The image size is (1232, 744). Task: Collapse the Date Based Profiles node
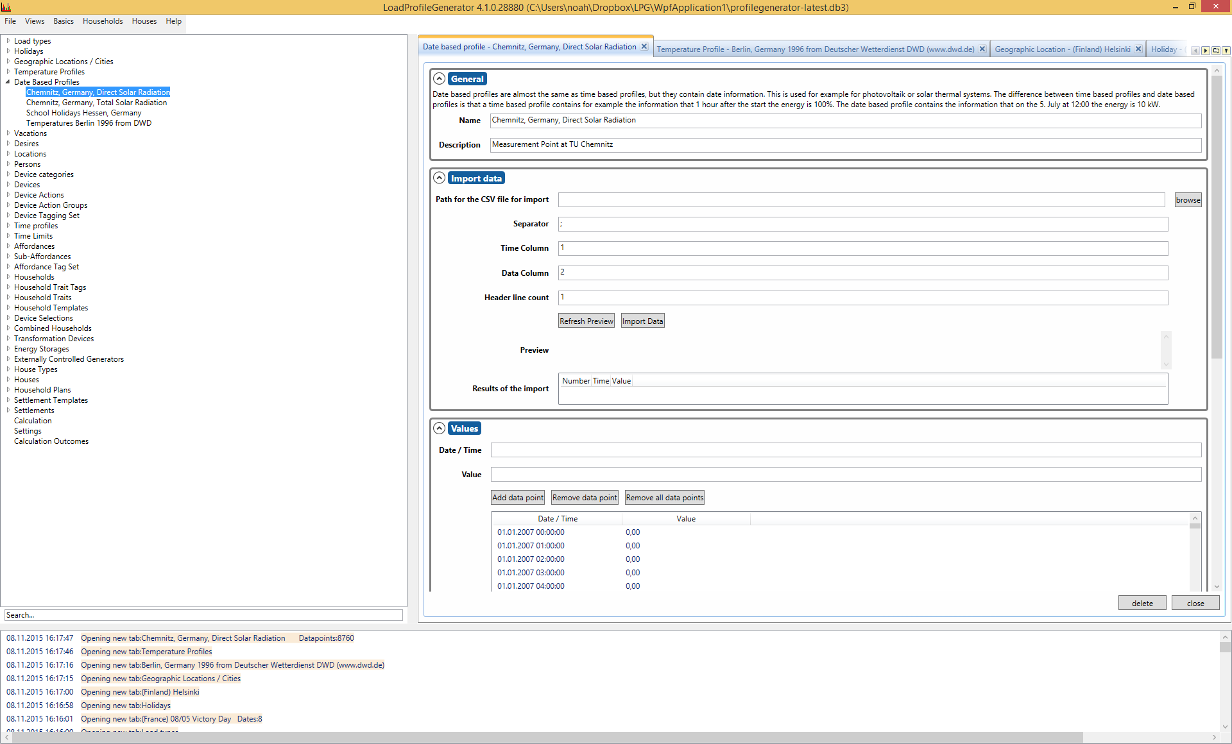[x=8, y=82]
